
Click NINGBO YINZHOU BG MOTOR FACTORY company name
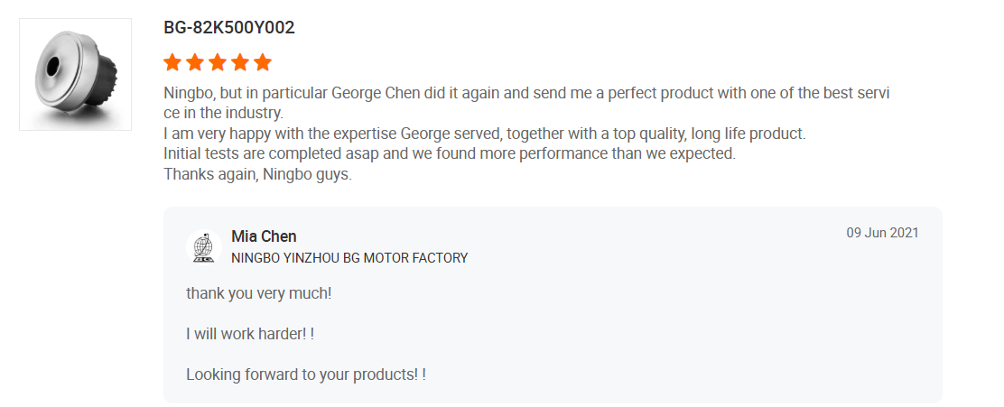point(349,258)
